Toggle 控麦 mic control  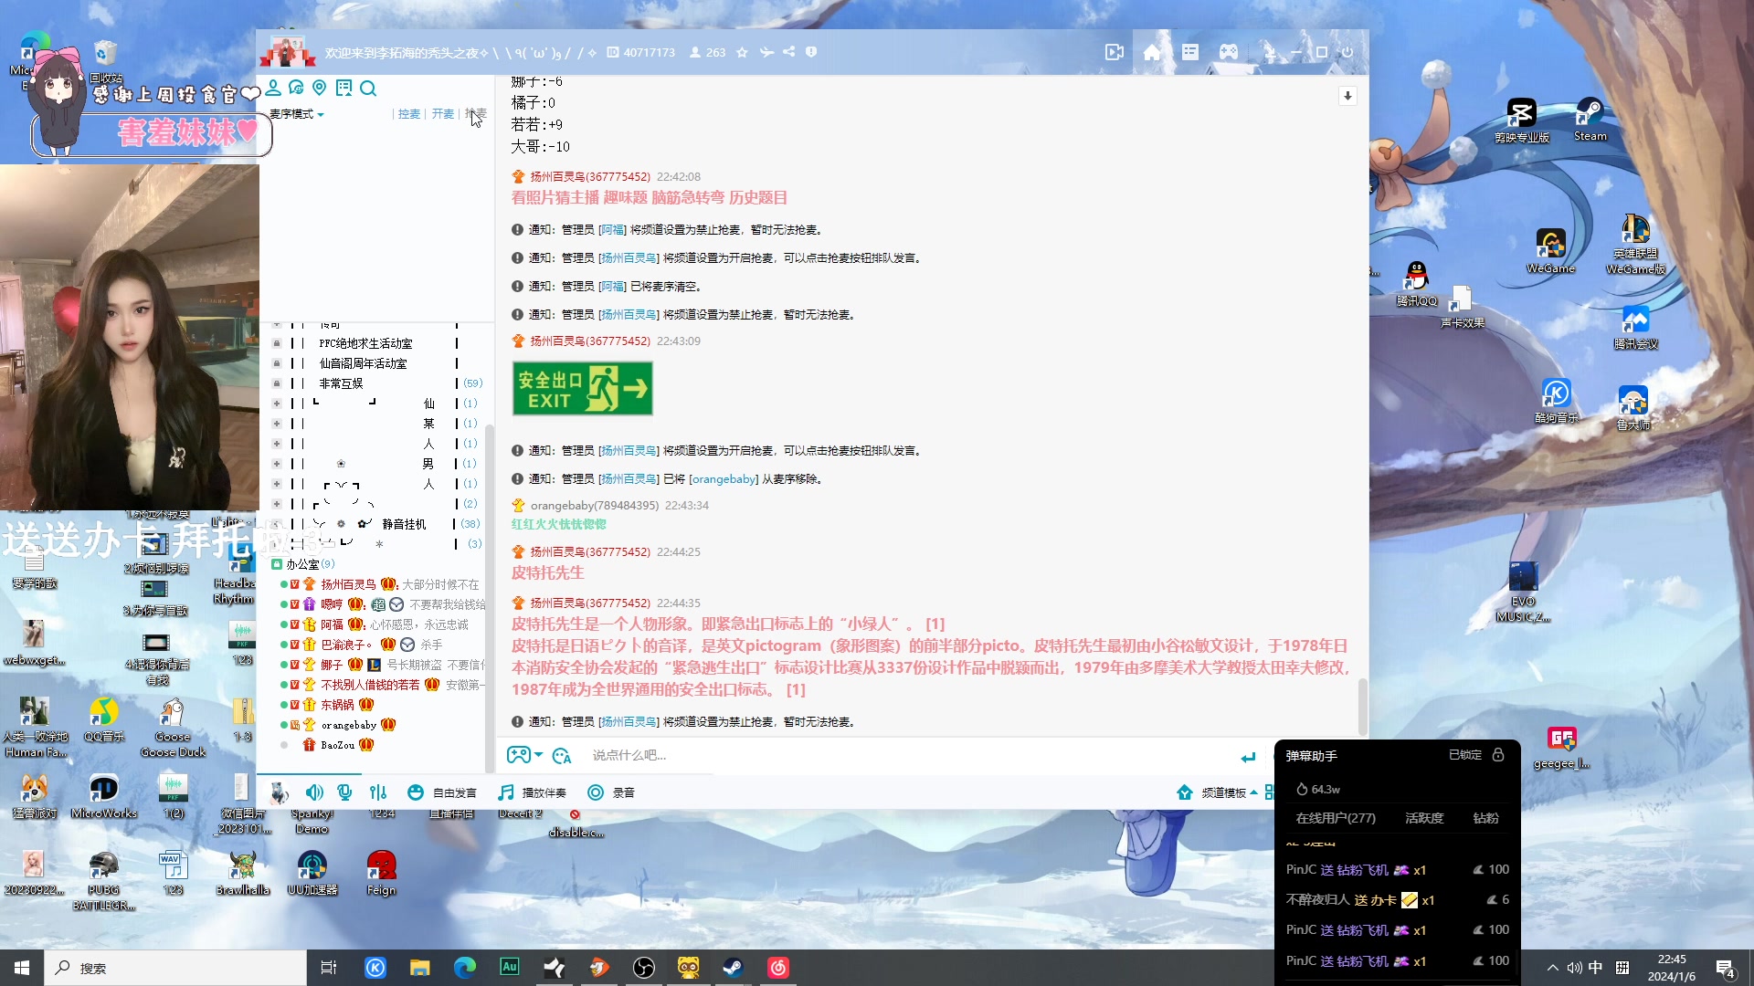[408, 113]
